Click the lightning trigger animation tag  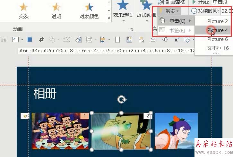(25, 116)
